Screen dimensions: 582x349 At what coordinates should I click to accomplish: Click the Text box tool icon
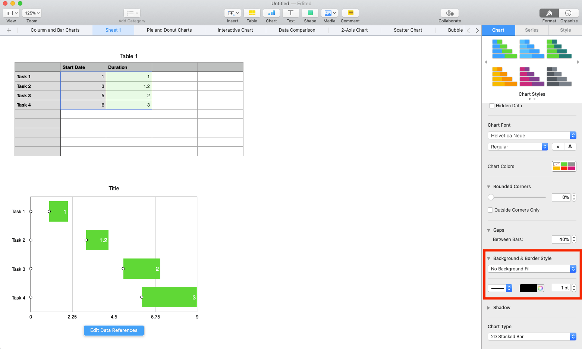[x=291, y=13]
